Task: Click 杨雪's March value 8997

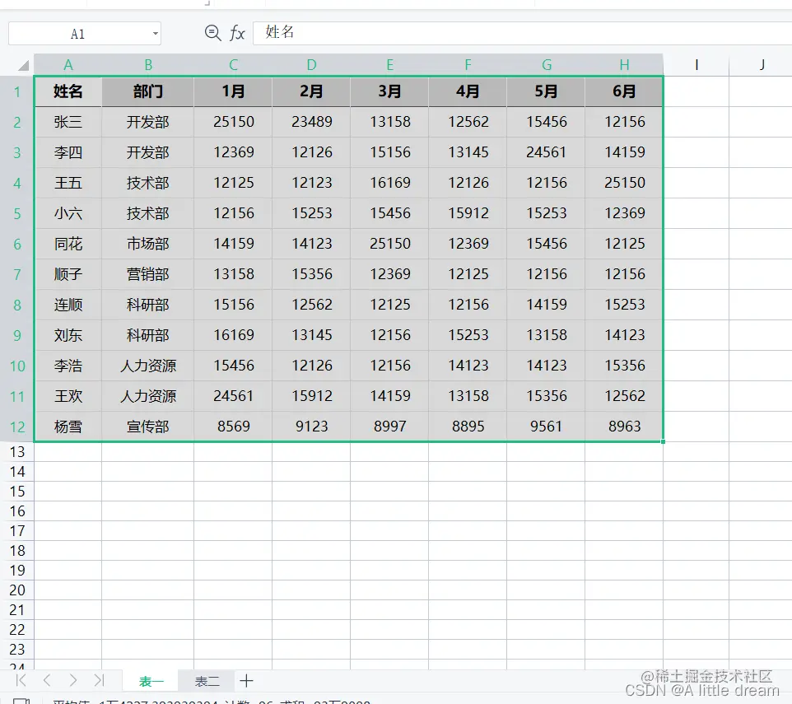Action: 390,427
